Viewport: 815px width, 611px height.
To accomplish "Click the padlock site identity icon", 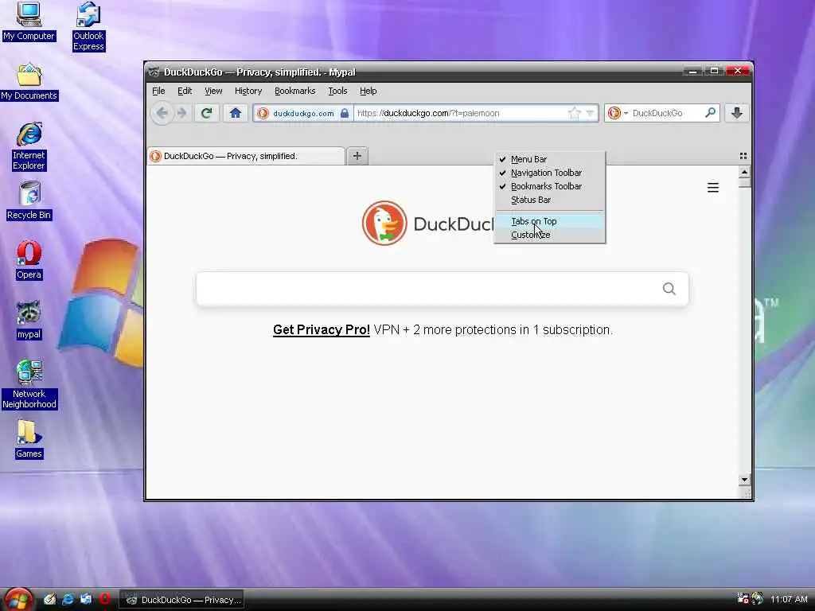I will click(x=344, y=113).
